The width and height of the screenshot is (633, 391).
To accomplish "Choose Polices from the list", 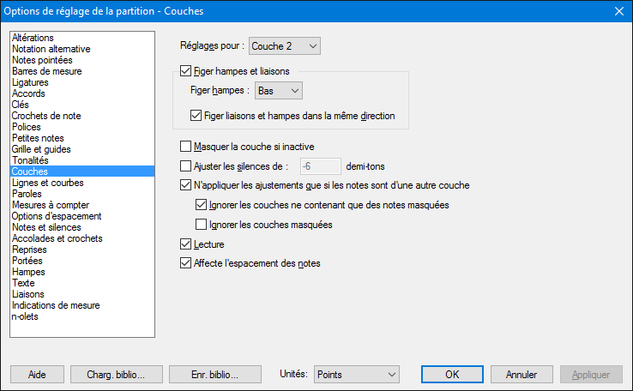I will click(x=27, y=127).
